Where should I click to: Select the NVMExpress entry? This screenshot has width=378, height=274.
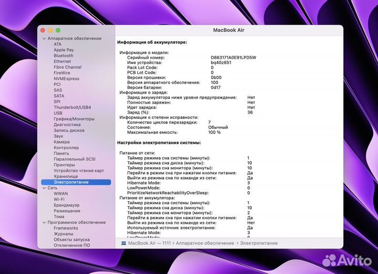click(x=66, y=79)
